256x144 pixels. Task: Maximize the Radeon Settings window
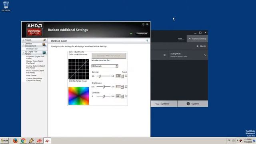(200, 33)
